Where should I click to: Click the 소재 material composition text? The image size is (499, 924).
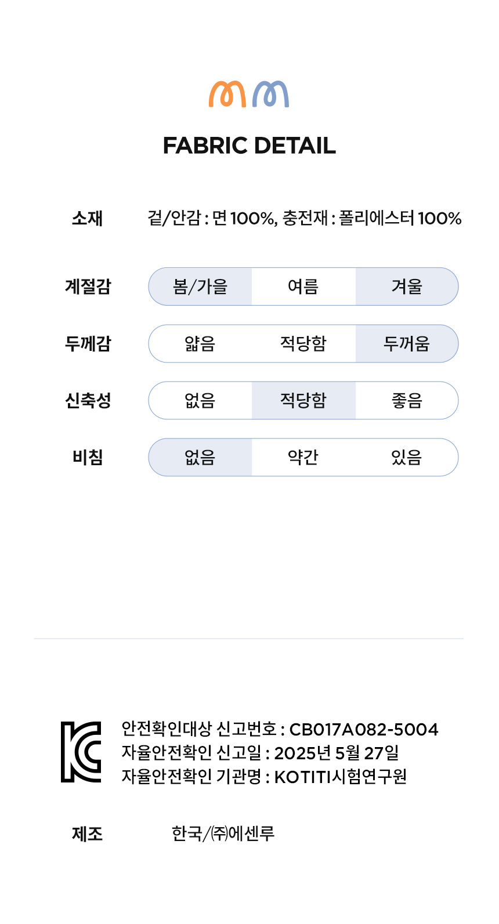pyautogui.click(x=304, y=219)
